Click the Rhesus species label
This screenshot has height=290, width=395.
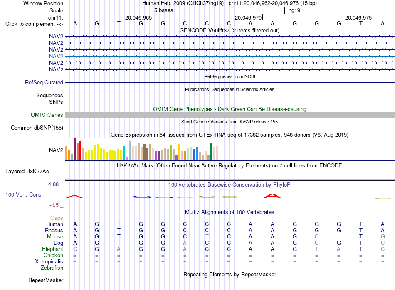54,230
